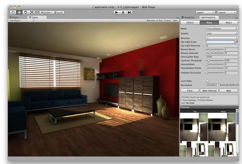Click the Bounce Boost slider

[215, 49]
